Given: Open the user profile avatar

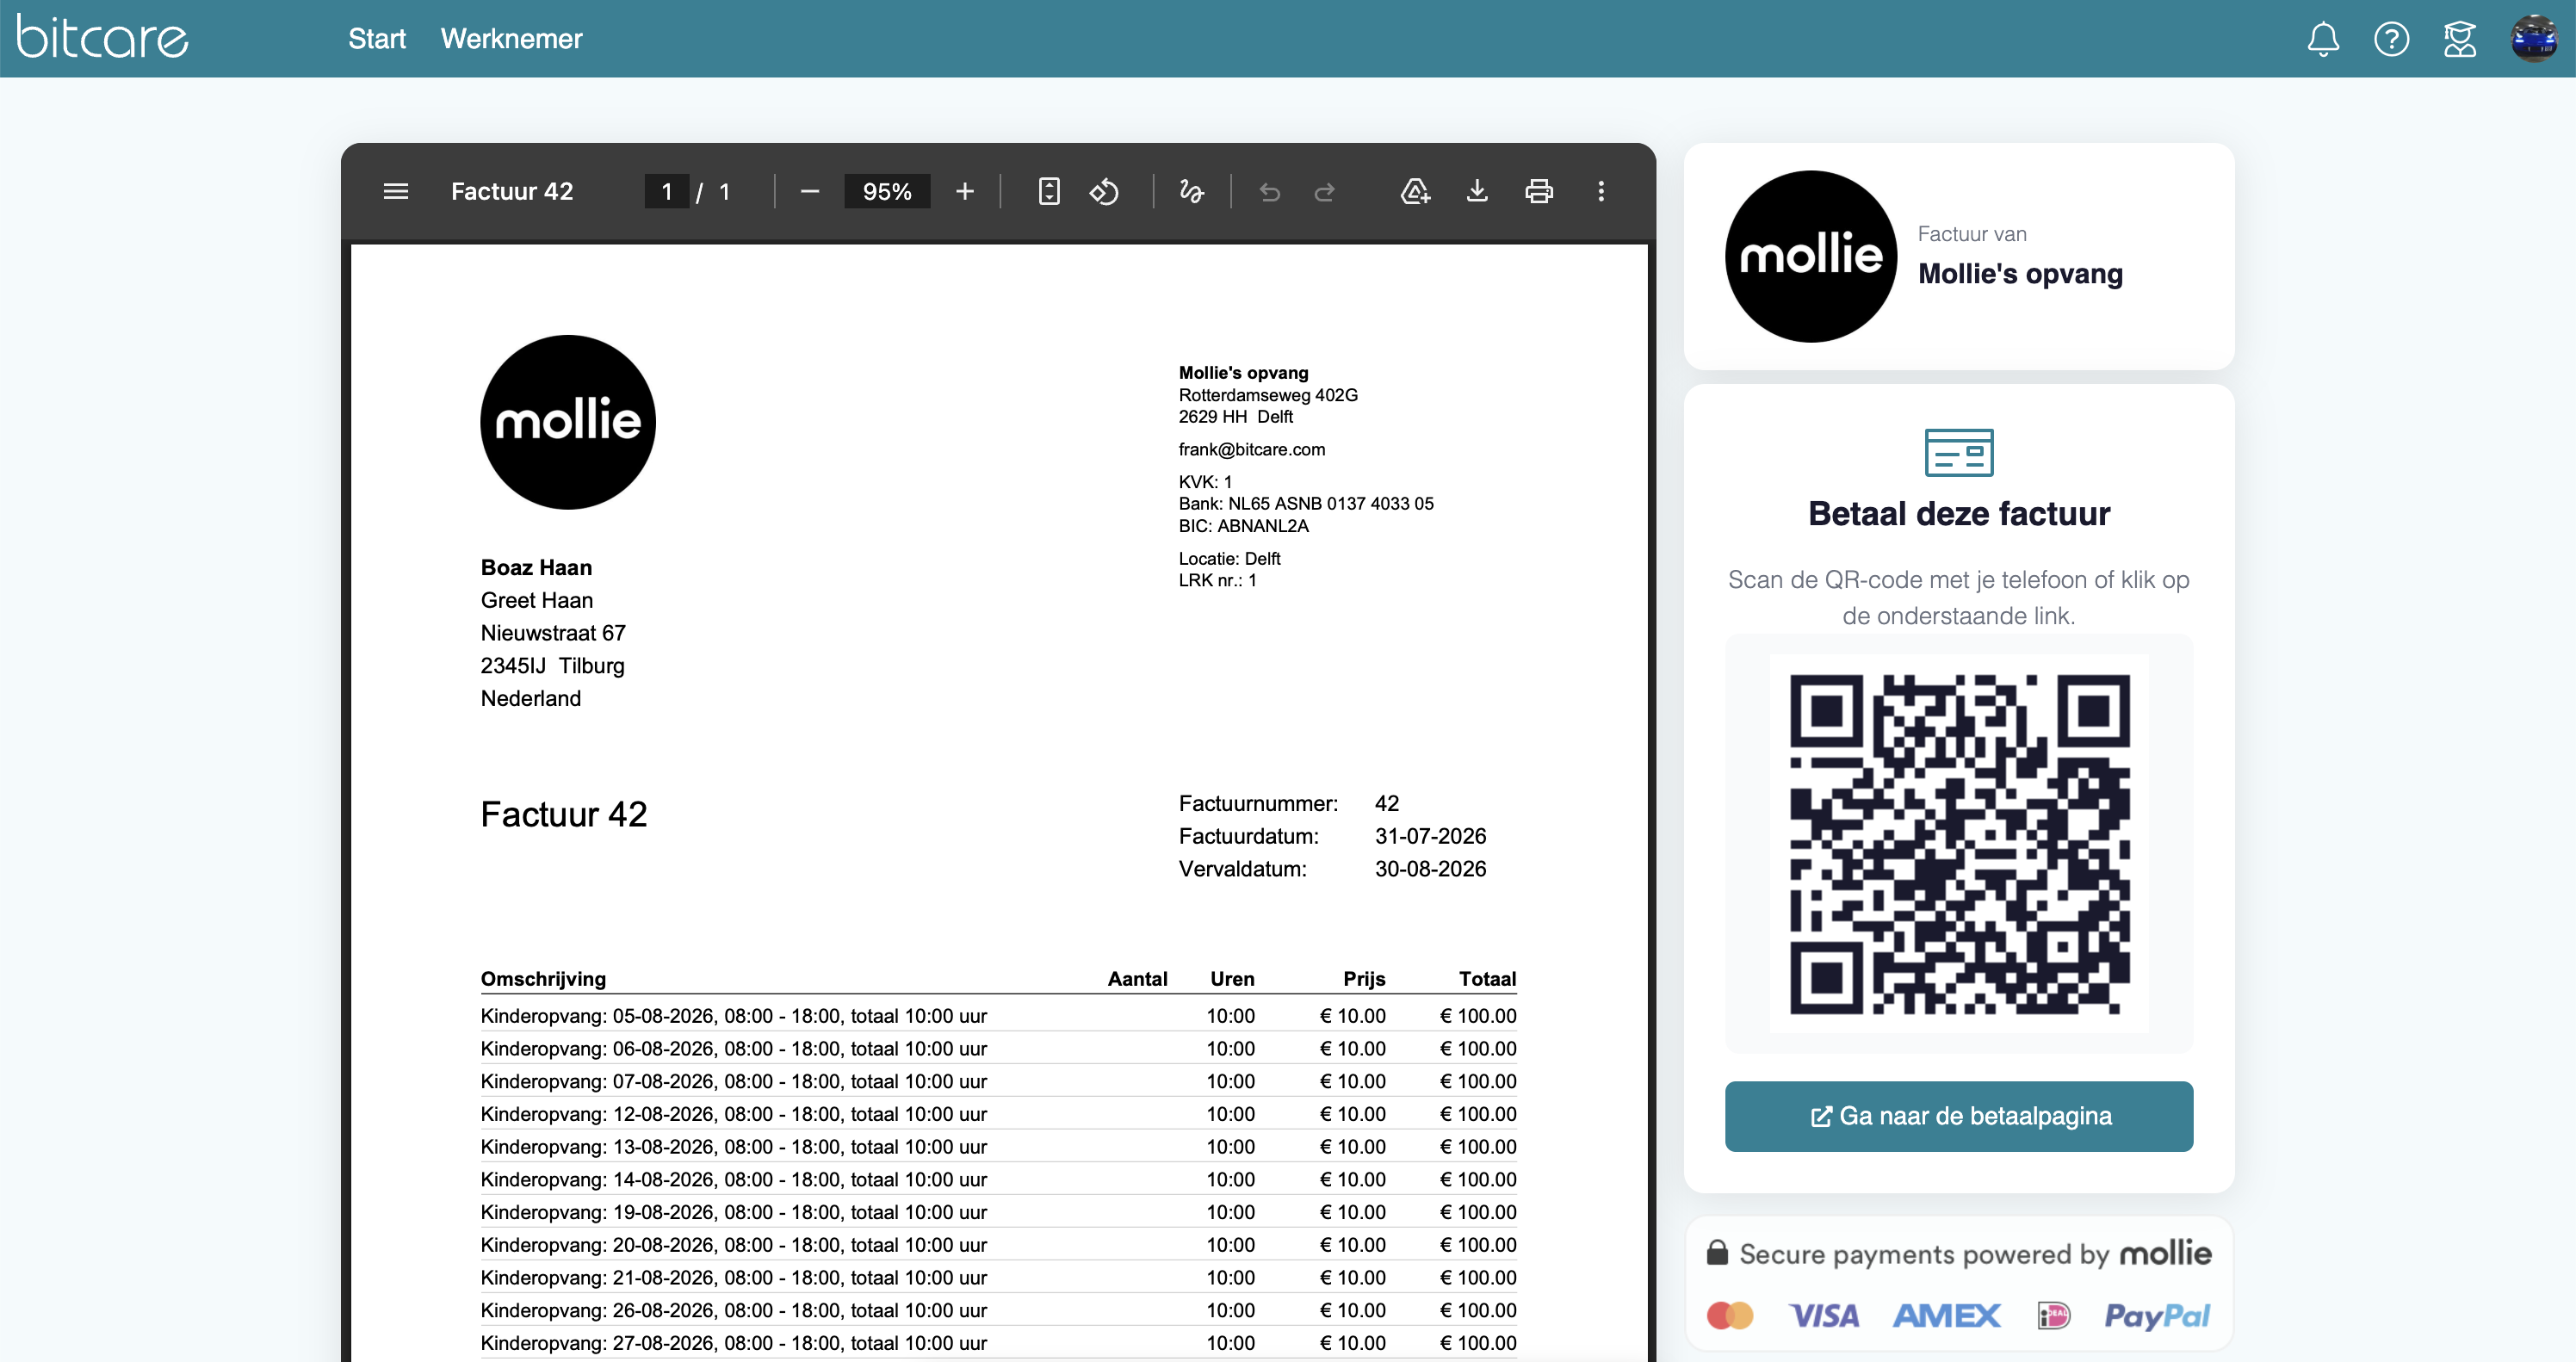Looking at the screenshot, I should [2534, 39].
